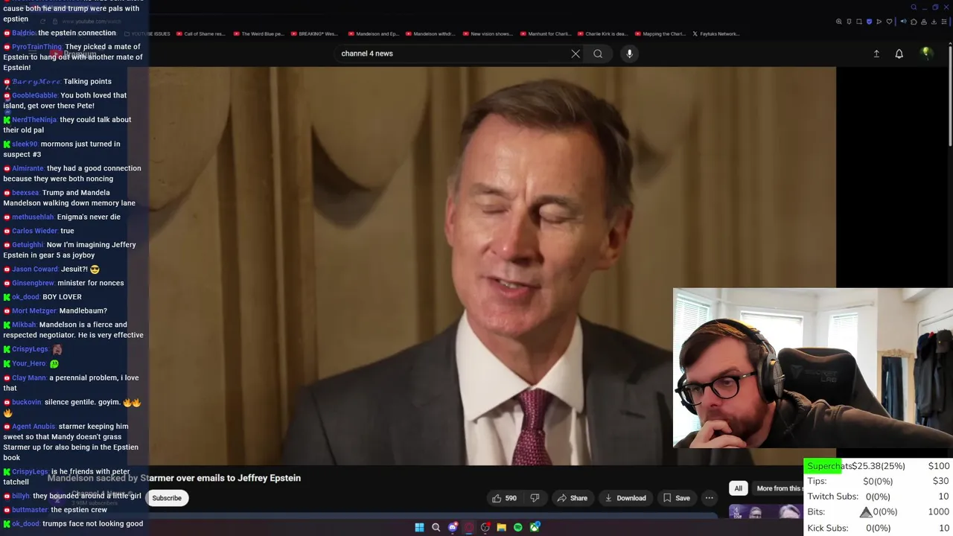
Task: Toggle the blue ad blocker shield icon
Action: pyautogui.click(x=869, y=22)
